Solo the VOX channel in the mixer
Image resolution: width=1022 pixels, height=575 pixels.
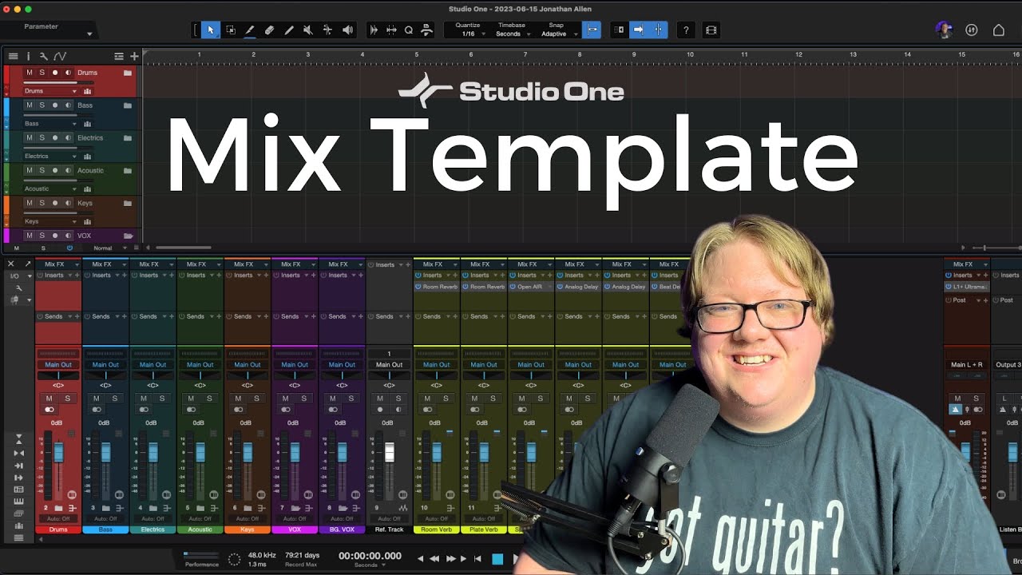point(303,399)
